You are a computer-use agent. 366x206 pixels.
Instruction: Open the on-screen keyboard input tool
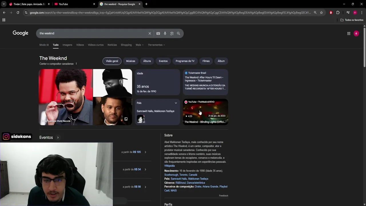pyautogui.click(x=158, y=33)
